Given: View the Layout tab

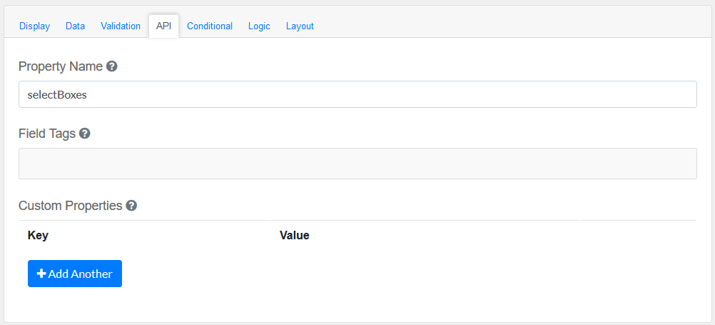Looking at the screenshot, I should tap(300, 26).
